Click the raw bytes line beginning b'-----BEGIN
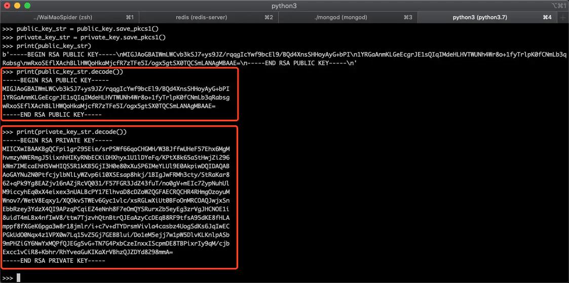The height and width of the screenshot is (283, 569). (x=284, y=55)
